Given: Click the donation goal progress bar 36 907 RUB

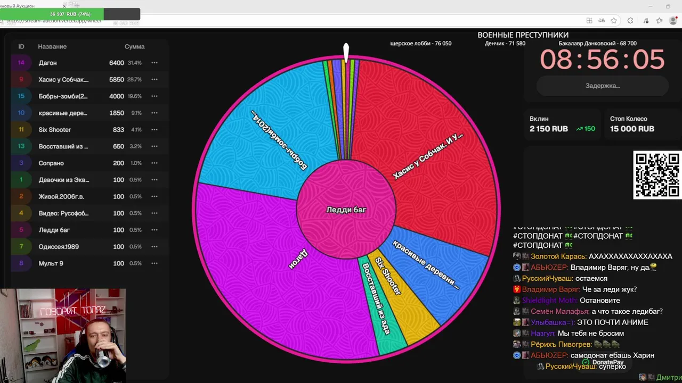Looking at the screenshot, I should pos(70,14).
